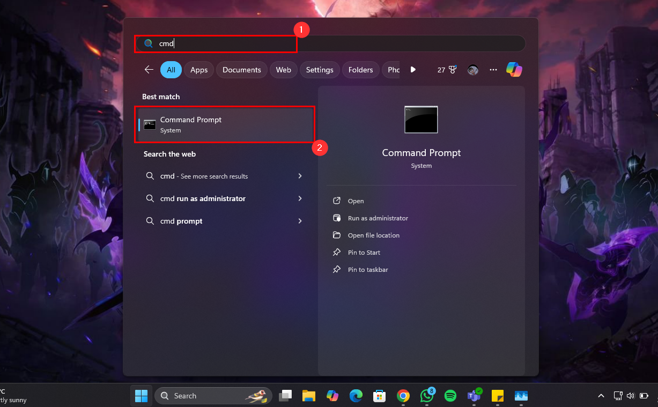Switch to the Documents filter tab
The image size is (658, 407).
click(242, 70)
